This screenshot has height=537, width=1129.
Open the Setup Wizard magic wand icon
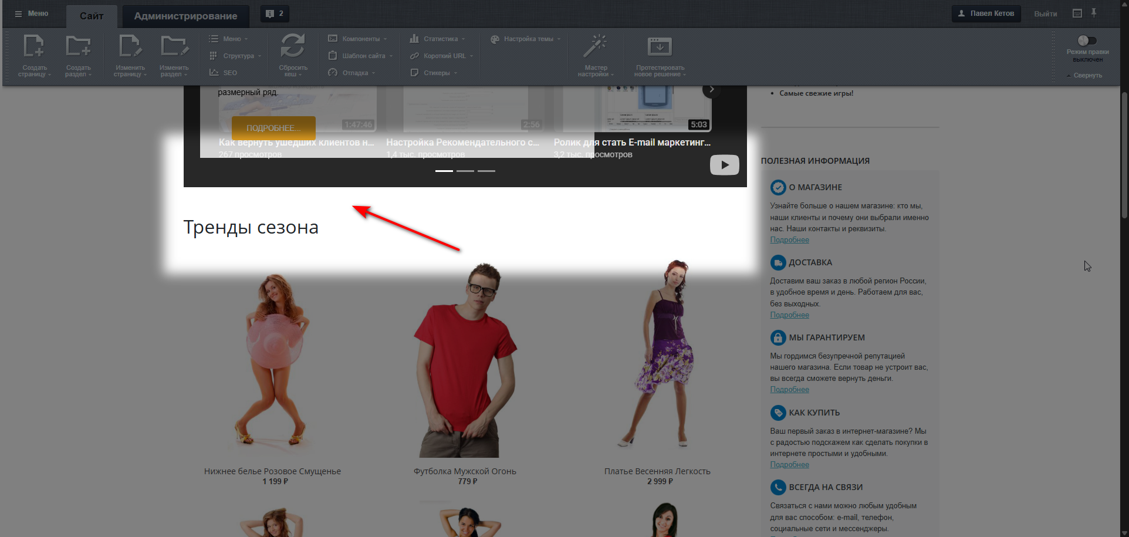coord(595,47)
